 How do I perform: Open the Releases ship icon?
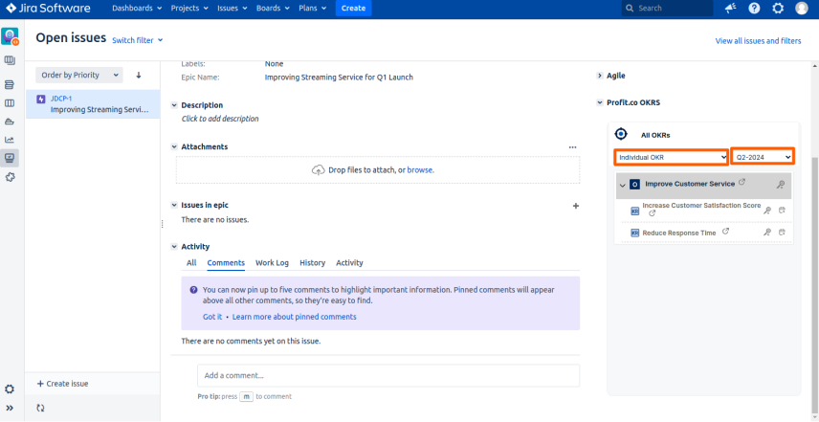[10, 122]
